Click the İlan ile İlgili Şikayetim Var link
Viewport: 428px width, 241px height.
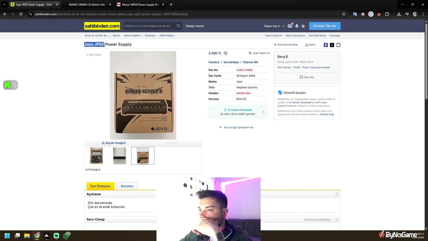(236, 128)
